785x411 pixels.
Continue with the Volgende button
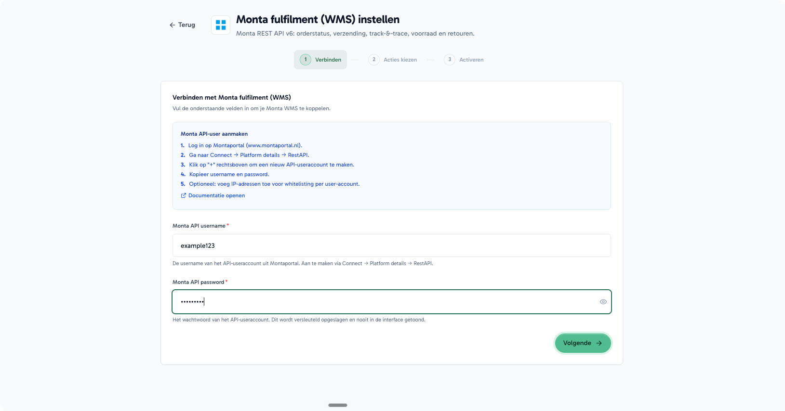(583, 343)
